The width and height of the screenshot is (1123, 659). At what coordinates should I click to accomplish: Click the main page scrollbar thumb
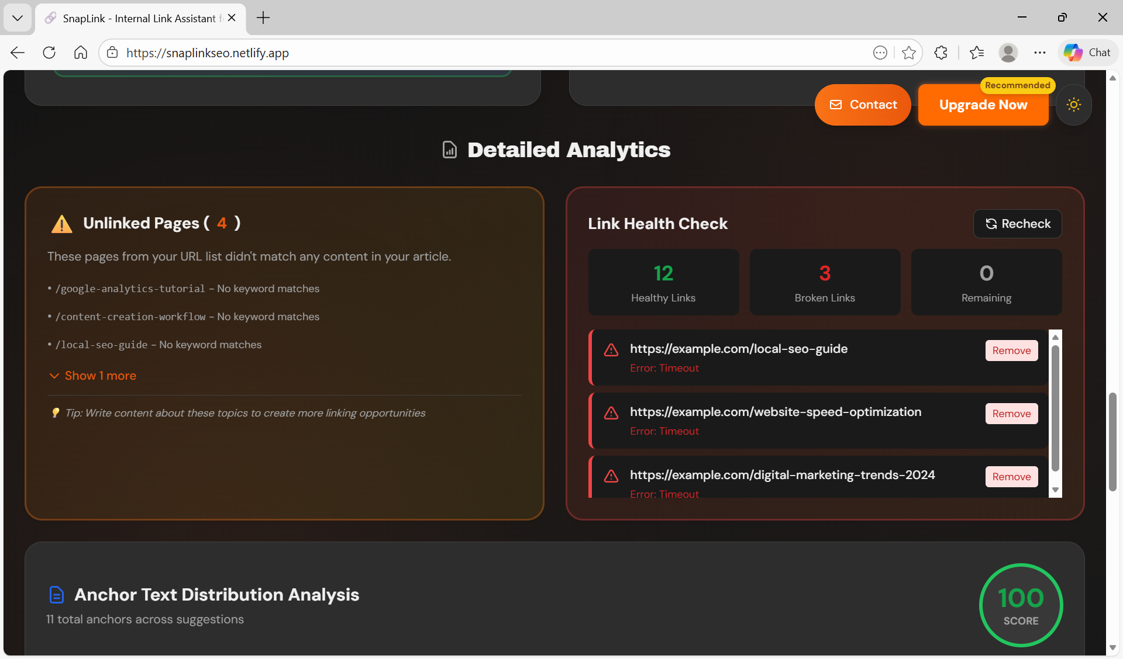(1112, 442)
